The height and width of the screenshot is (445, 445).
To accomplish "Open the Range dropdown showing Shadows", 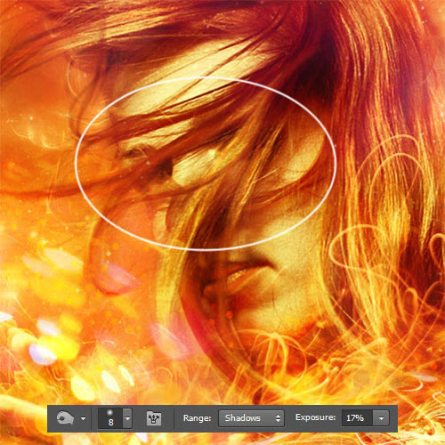I will coord(251,418).
